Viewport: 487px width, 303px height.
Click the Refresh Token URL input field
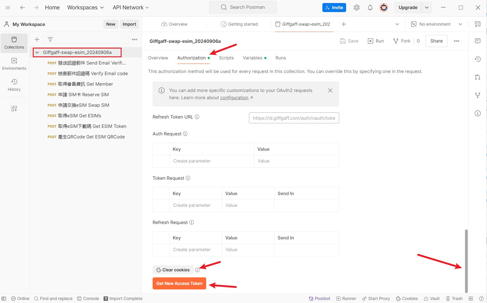294,118
